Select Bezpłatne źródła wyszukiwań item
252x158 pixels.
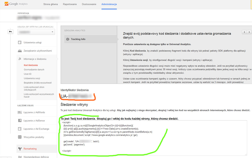click(x=38, y=83)
